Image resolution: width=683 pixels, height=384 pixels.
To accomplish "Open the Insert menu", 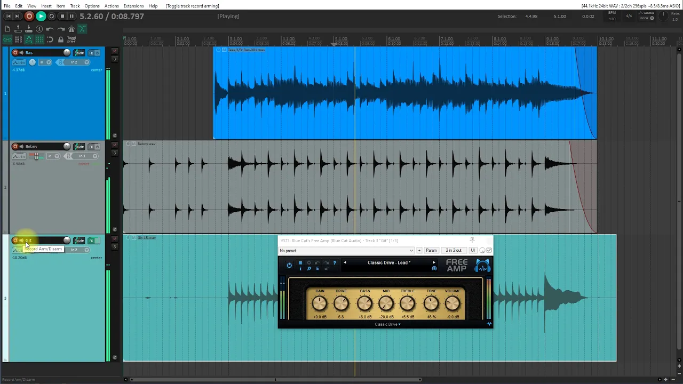I will point(46,6).
